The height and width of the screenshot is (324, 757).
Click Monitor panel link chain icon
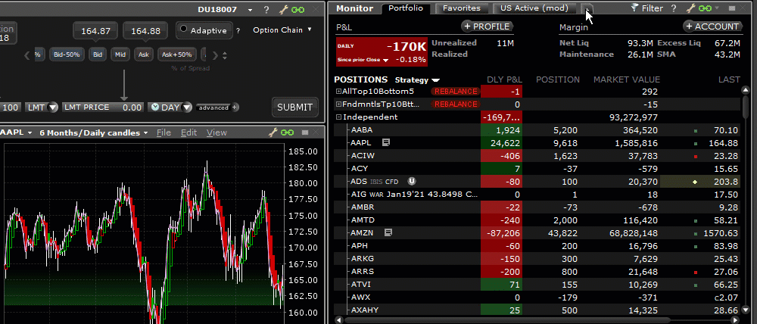pyautogui.click(x=706, y=8)
